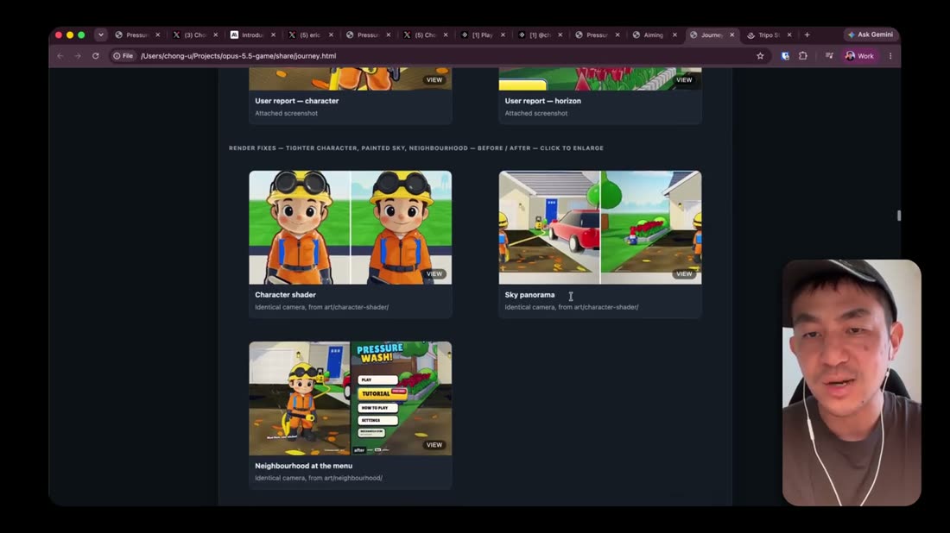The height and width of the screenshot is (533, 950).
Task: Click VIEW on the Character shader image
Action: pos(434,274)
